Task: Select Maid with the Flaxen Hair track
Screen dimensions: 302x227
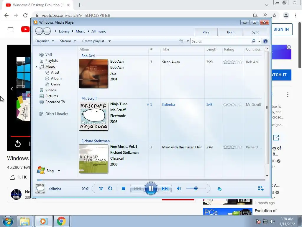Action: point(182,147)
